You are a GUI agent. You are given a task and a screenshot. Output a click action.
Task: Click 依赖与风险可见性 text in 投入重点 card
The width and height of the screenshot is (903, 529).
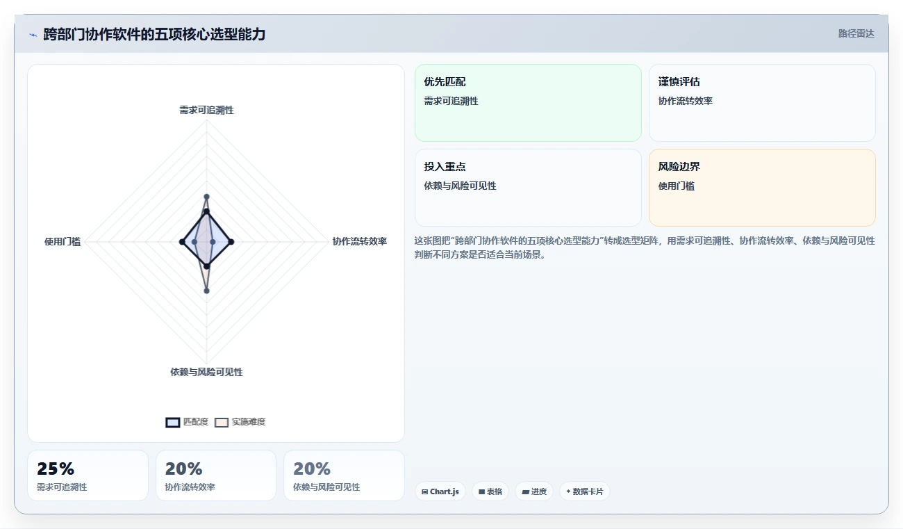pos(461,186)
